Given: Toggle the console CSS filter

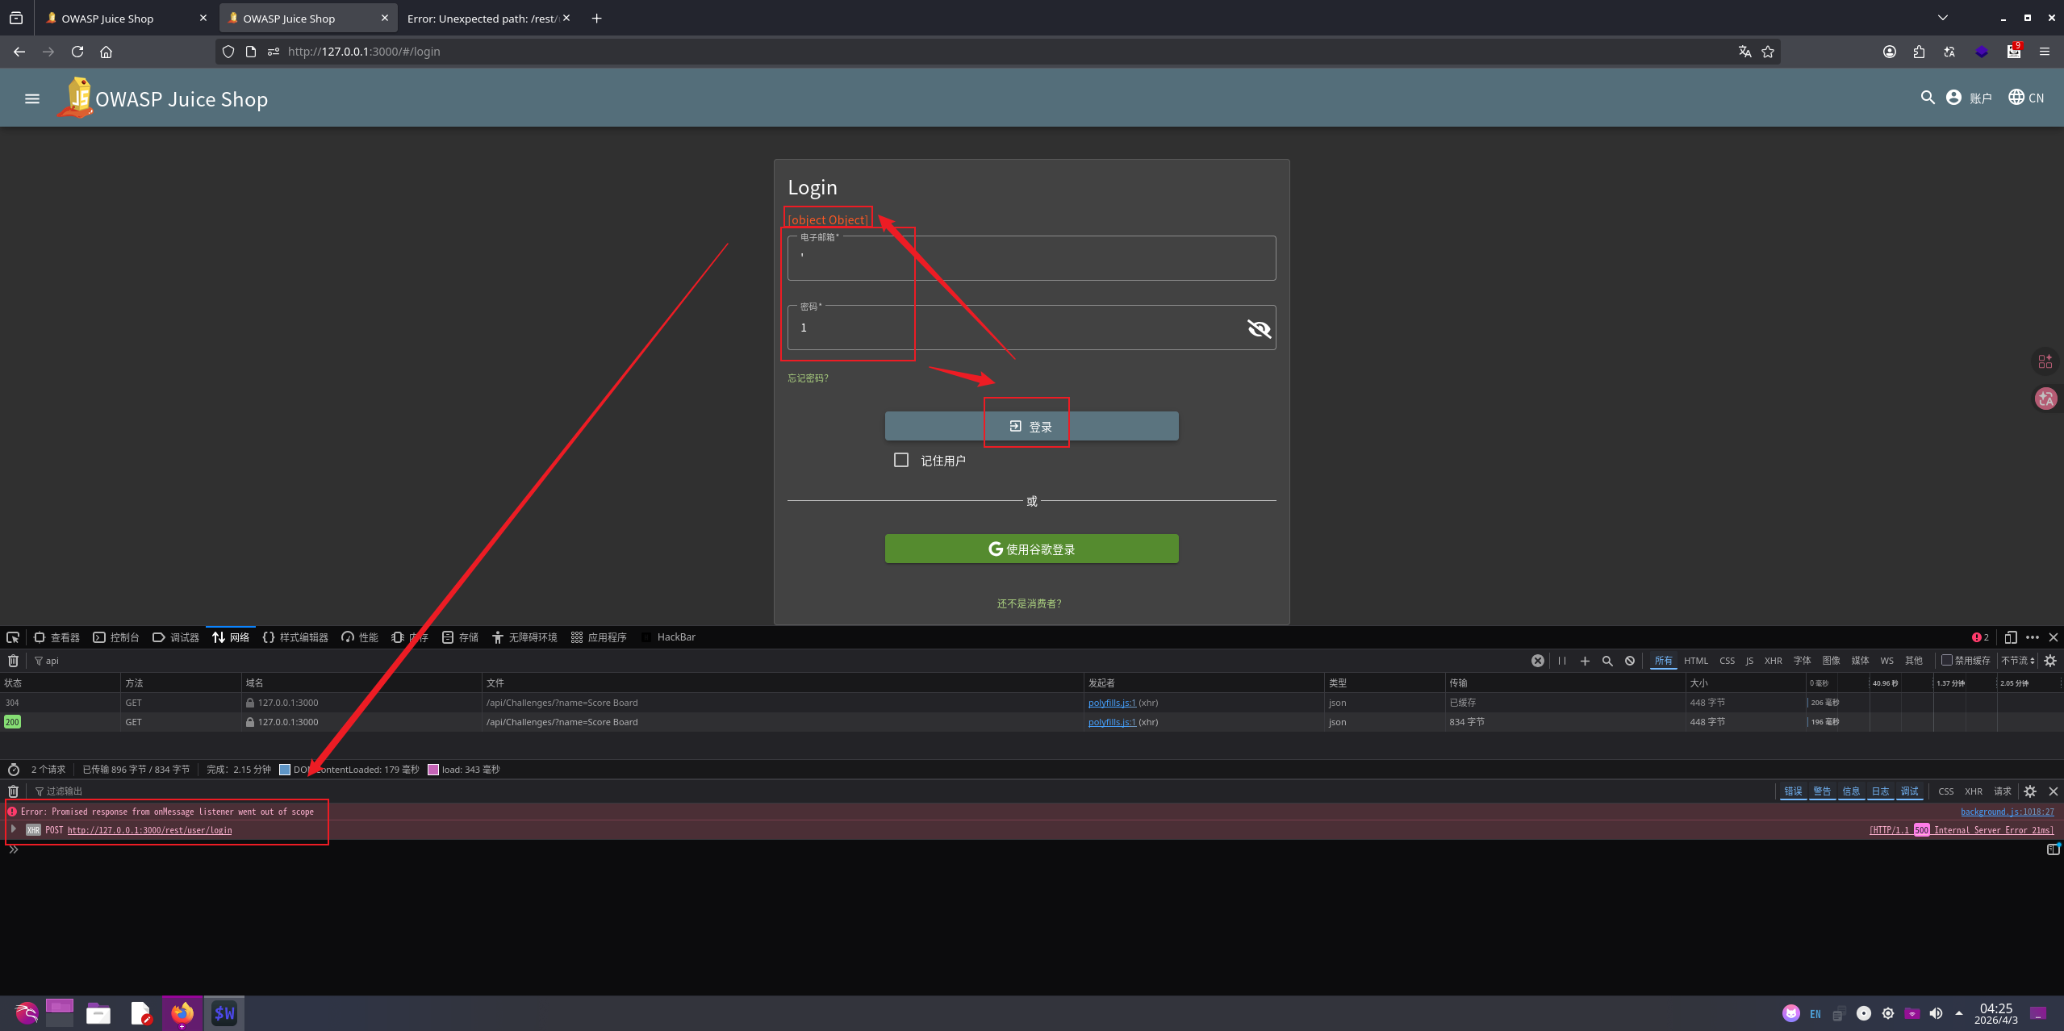Looking at the screenshot, I should 1946,791.
